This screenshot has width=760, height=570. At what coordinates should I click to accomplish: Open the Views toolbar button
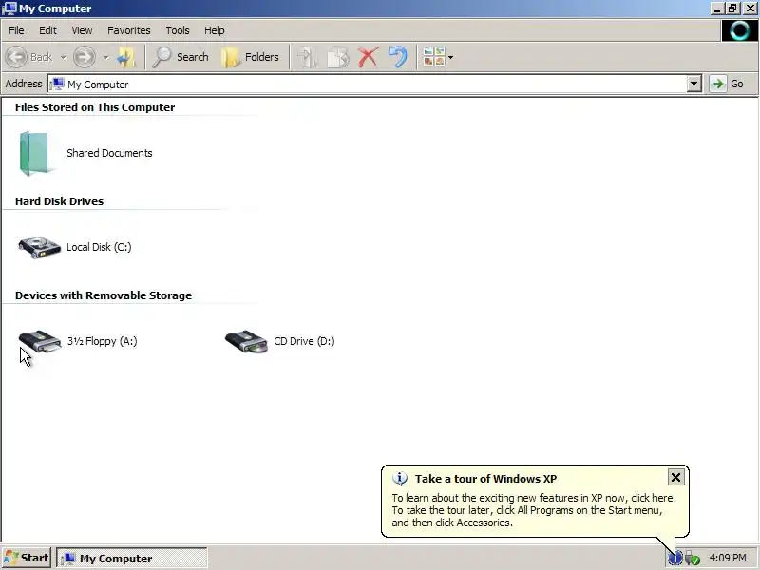click(x=434, y=57)
